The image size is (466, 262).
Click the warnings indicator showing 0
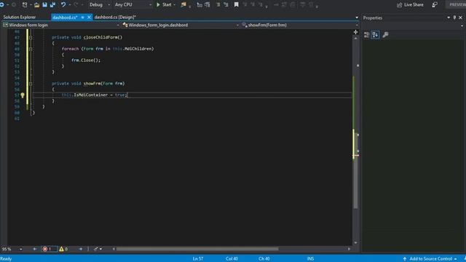[x=63, y=249]
